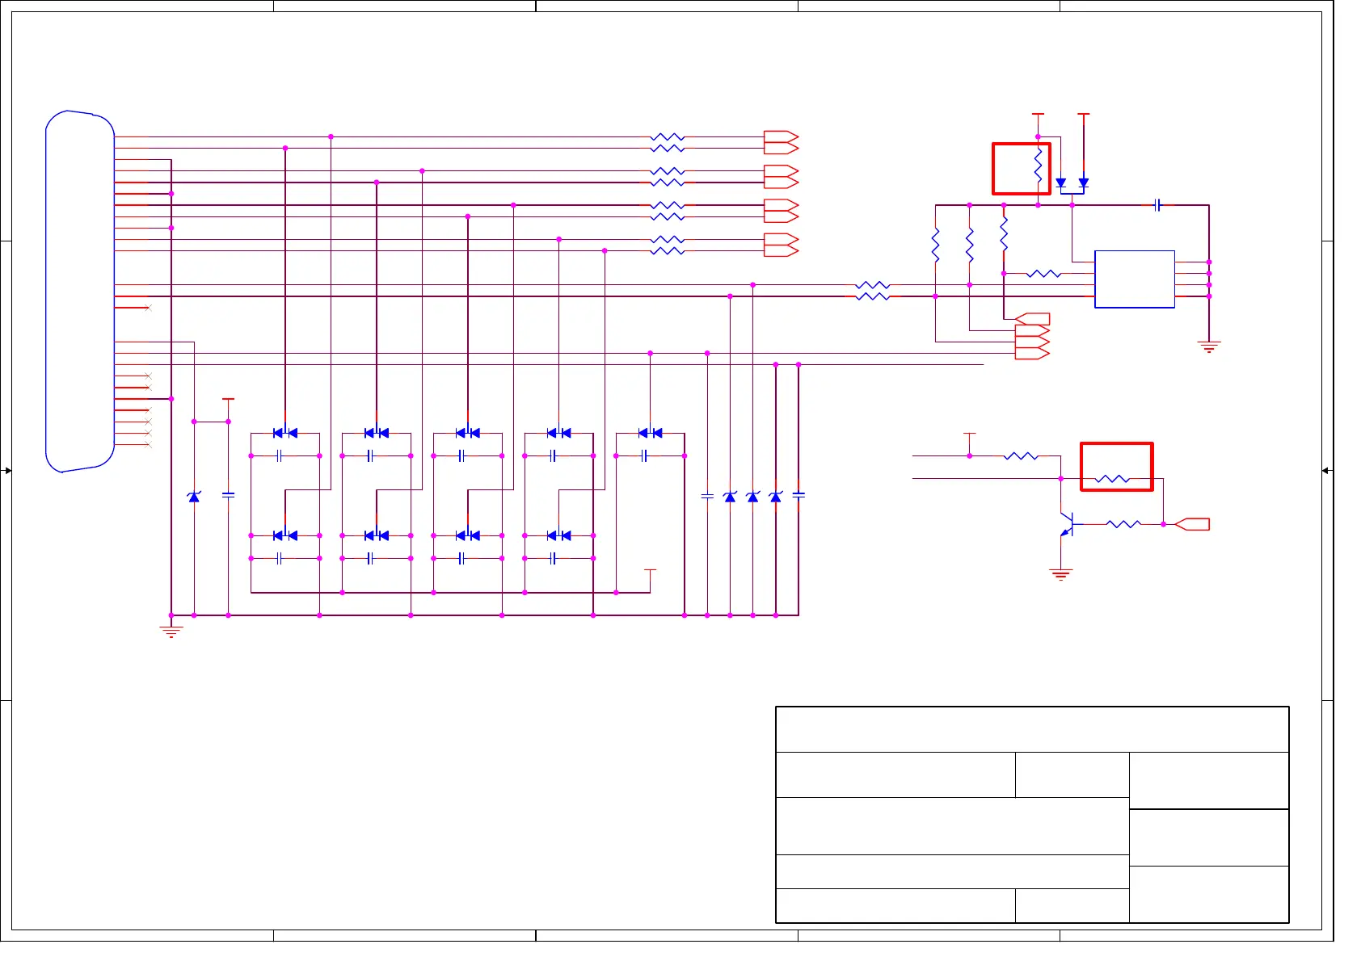Click the ground symbol at bottom-left bus

[x=171, y=632]
